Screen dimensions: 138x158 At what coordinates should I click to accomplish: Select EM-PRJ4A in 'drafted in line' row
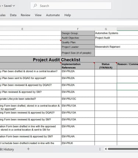[78, 129]
